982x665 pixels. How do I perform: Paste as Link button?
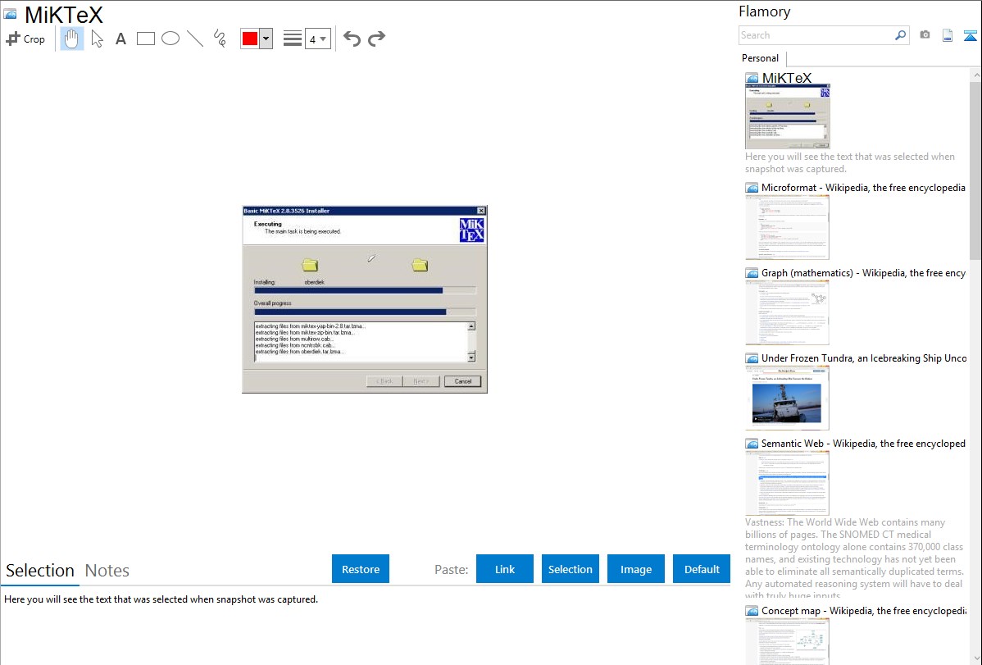click(x=505, y=569)
